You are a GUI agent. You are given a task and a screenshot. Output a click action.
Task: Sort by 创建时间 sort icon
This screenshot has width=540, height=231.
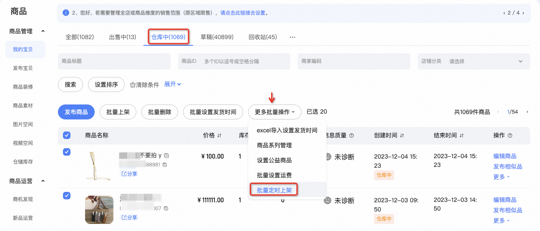402,136
